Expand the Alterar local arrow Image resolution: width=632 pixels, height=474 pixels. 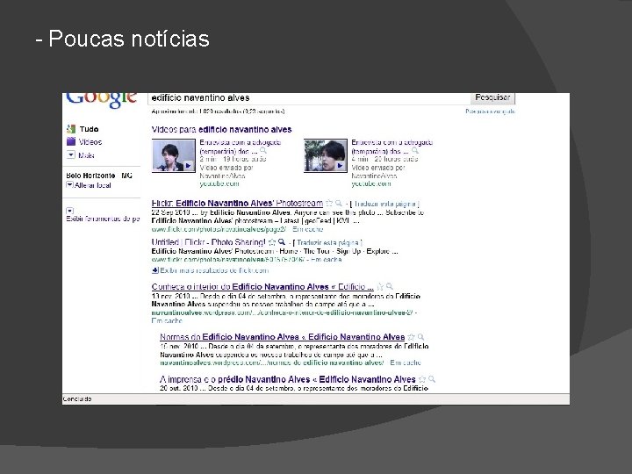point(69,185)
